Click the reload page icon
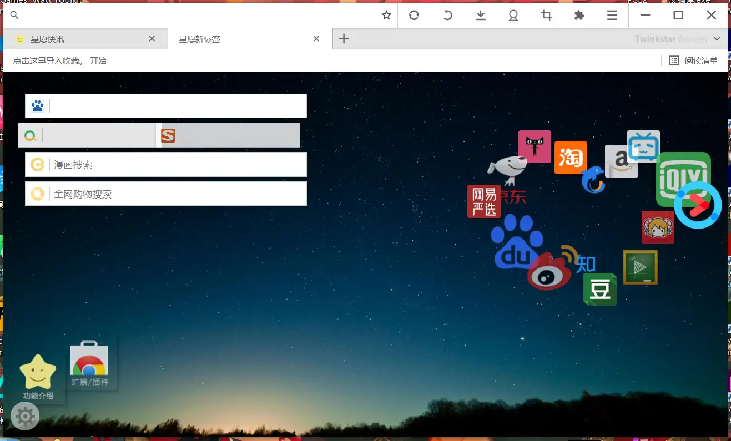Image resolution: width=731 pixels, height=441 pixels. point(414,16)
